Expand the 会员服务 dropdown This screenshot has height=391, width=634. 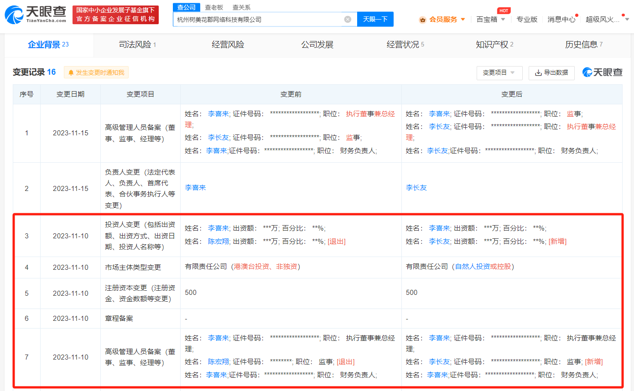point(462,19)
